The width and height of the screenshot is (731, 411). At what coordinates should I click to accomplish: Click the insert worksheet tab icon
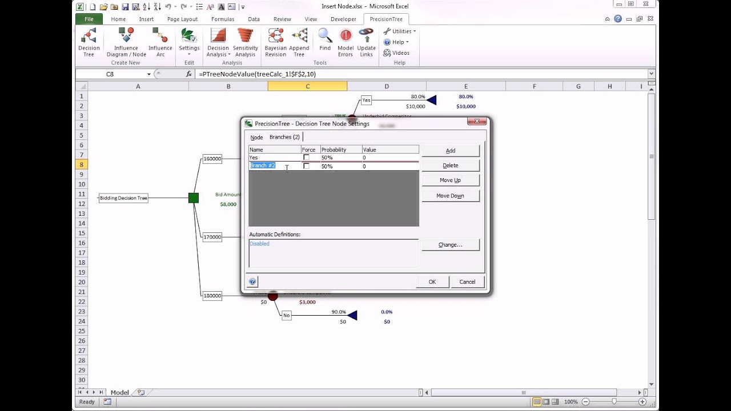click(x=141, y=392)
